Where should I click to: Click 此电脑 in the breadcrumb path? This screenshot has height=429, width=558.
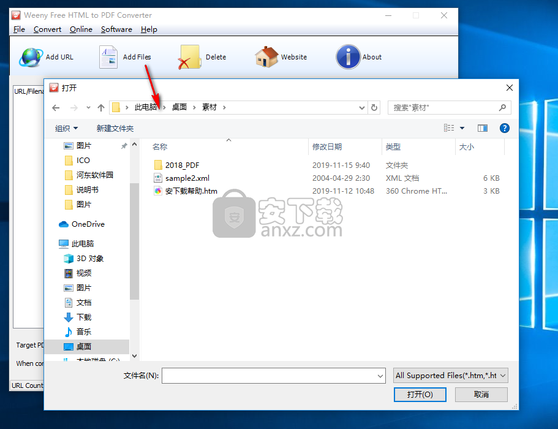click(x=146, y=107)
